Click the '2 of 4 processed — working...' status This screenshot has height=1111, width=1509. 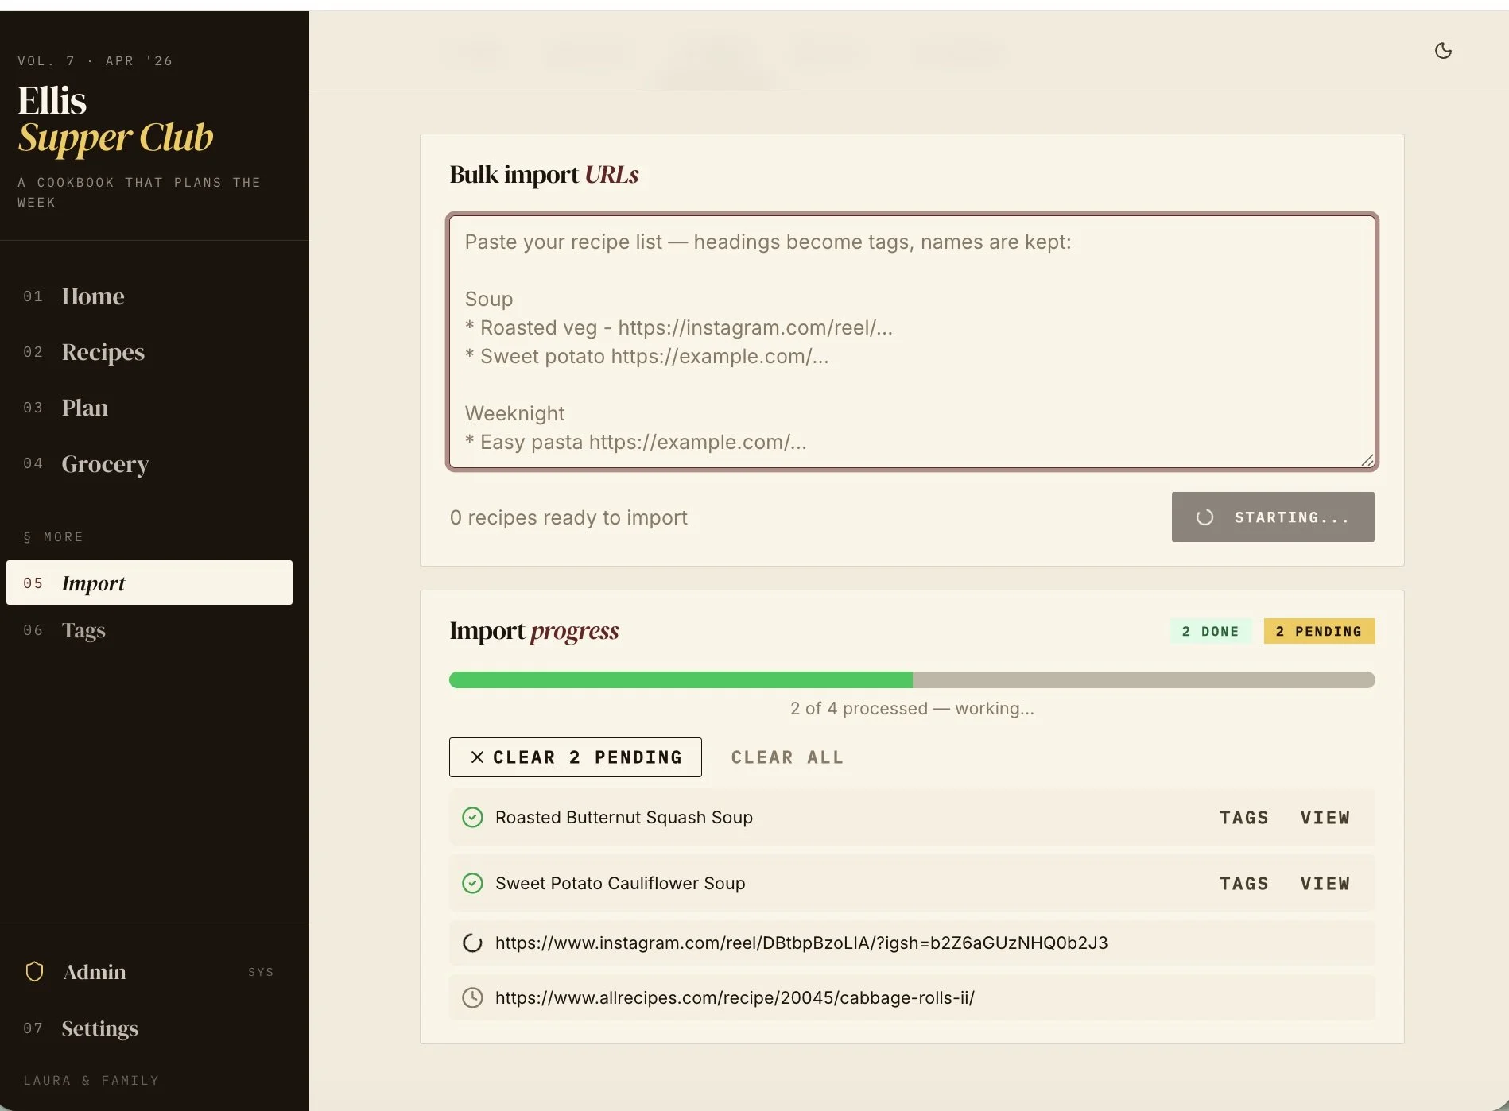coord(912,708)
